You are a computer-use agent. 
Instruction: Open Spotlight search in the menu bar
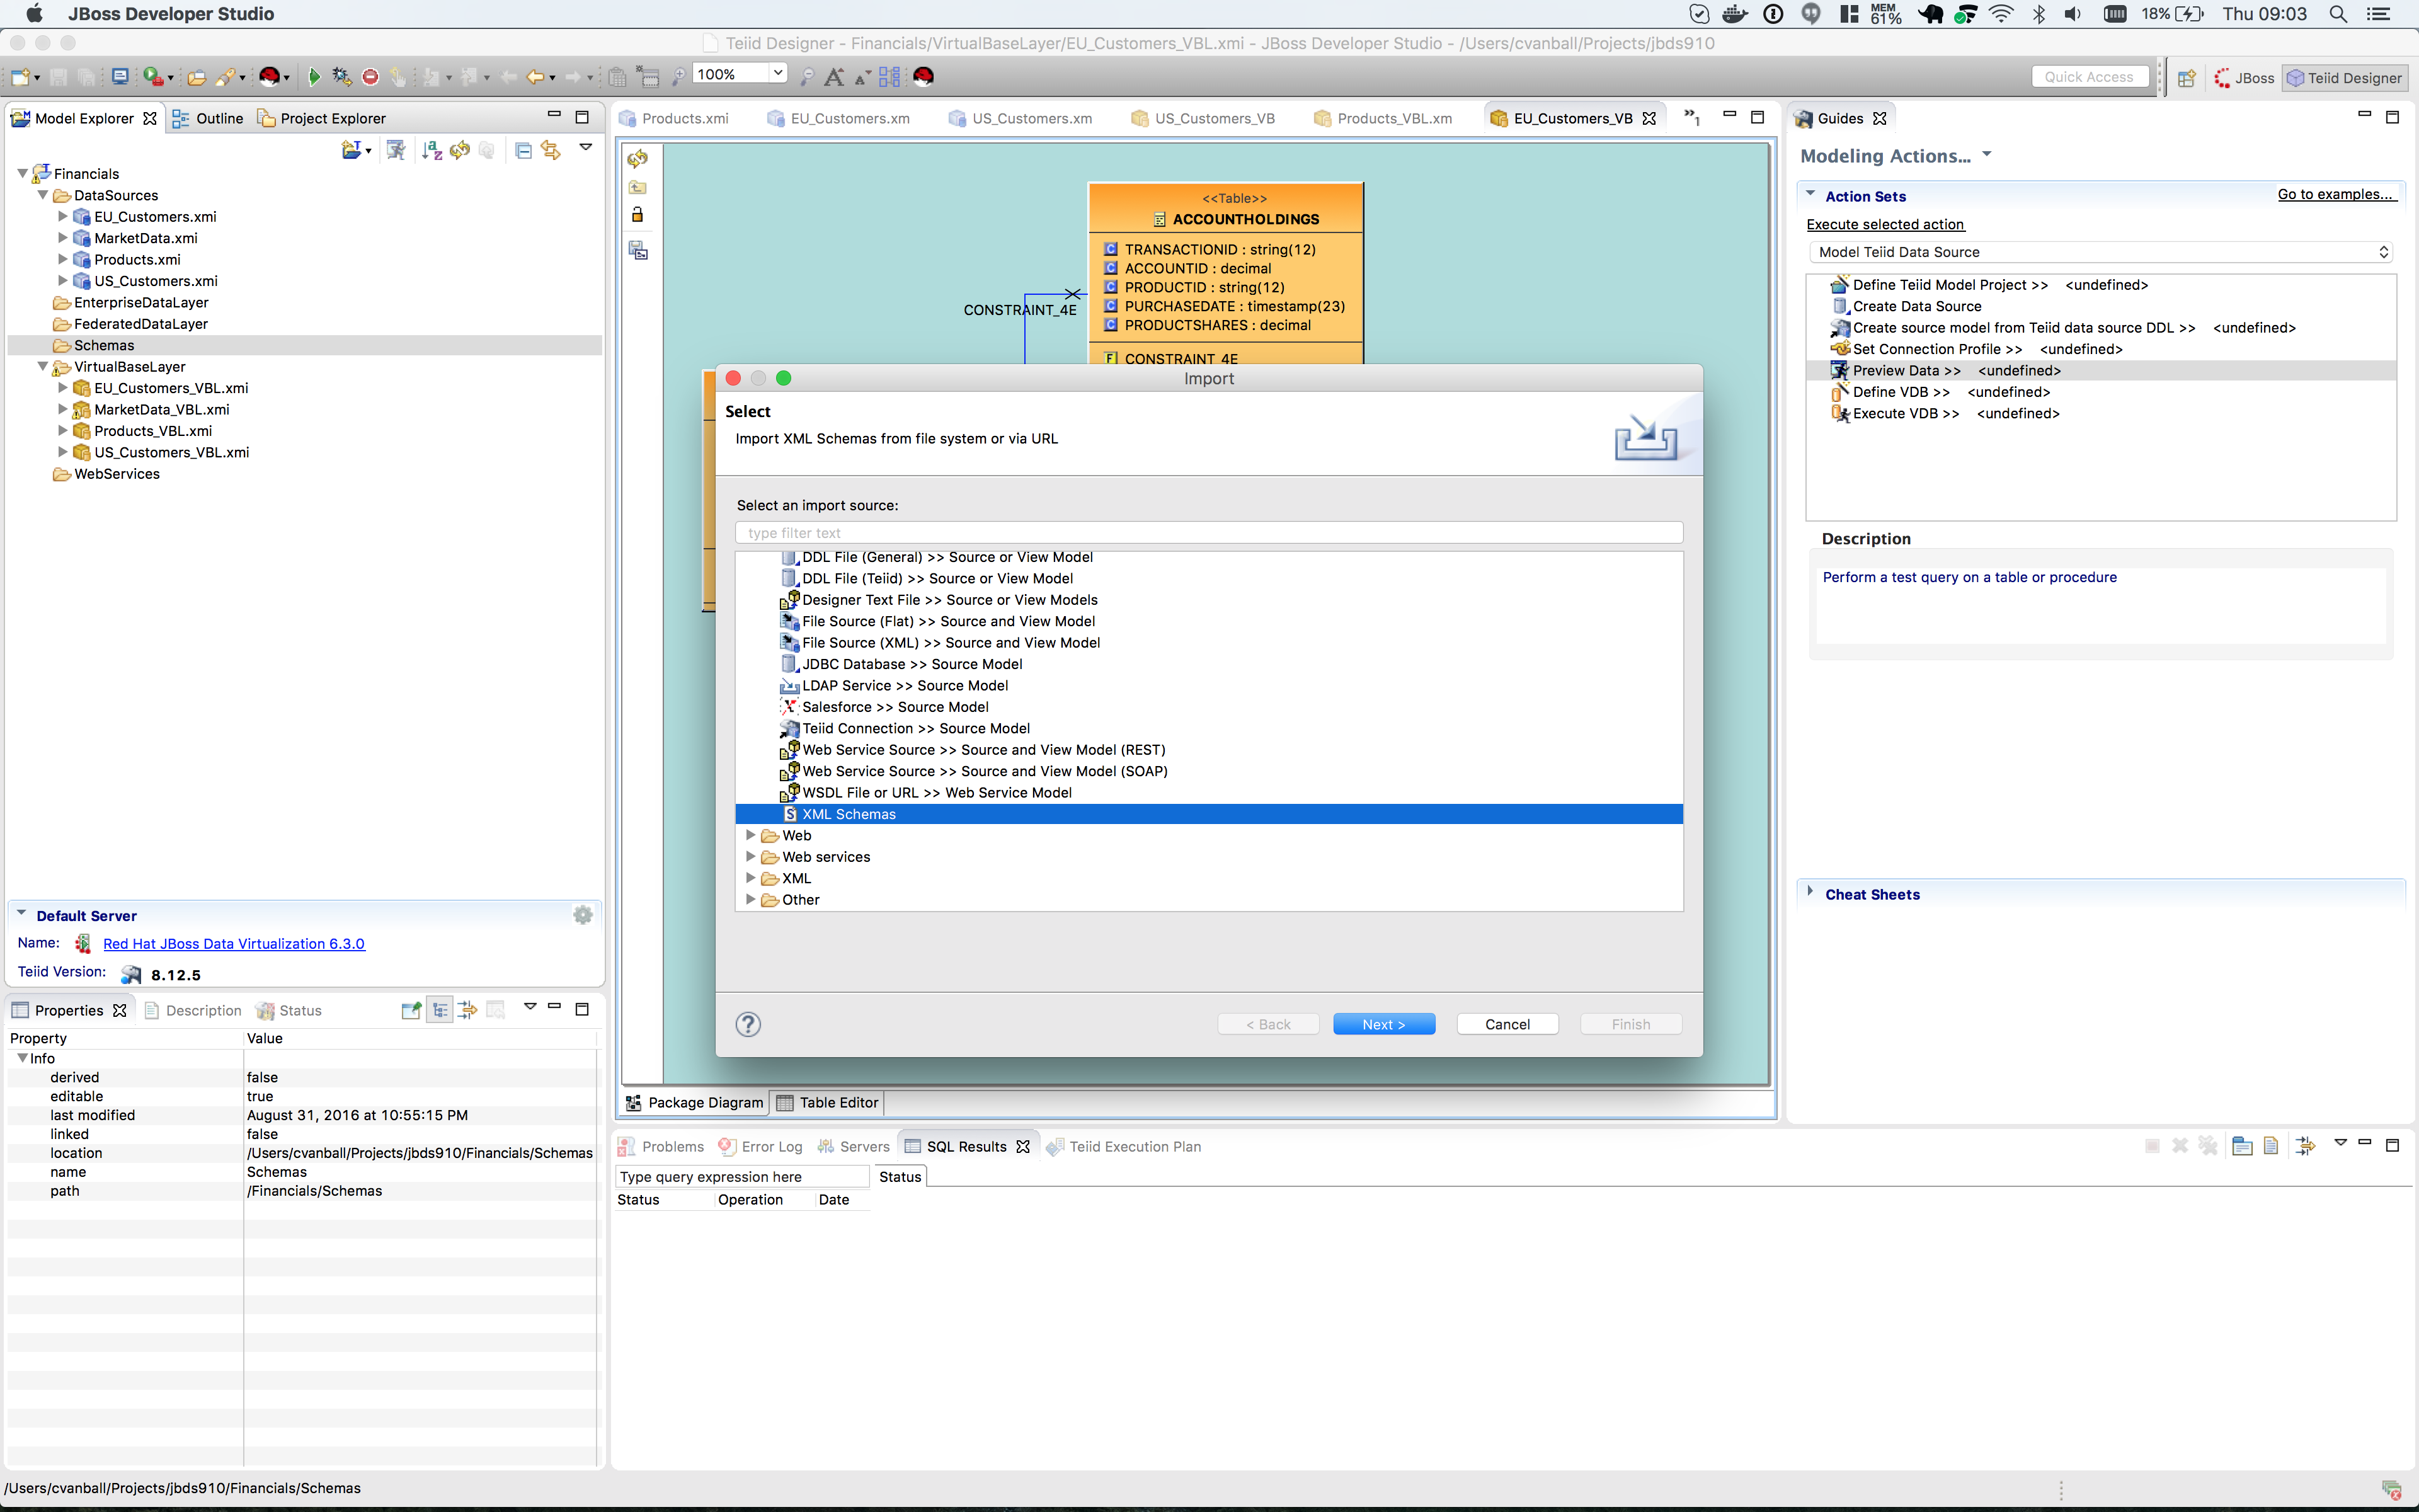click(2339, 14)
